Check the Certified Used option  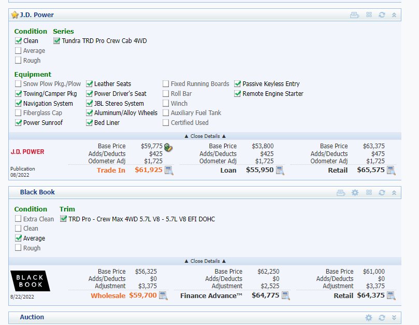pos(166,122)
